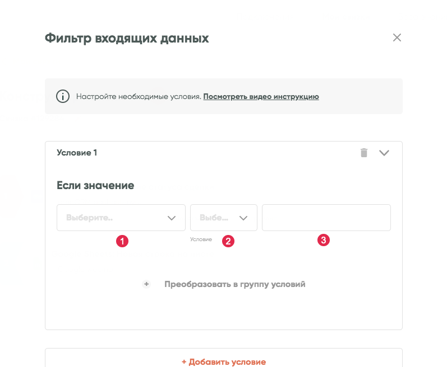Close the Фильтр входящих данных dialog

coord(397,38)
